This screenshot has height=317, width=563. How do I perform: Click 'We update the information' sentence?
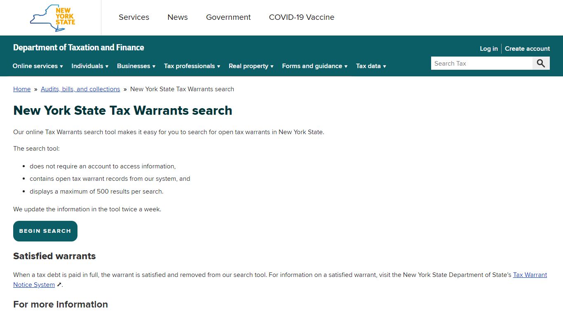click(87, 209)
